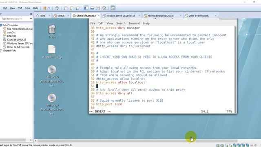261x147 pixels.
Task: Click the first hard disk status bar icon
Action: (218, 145)
